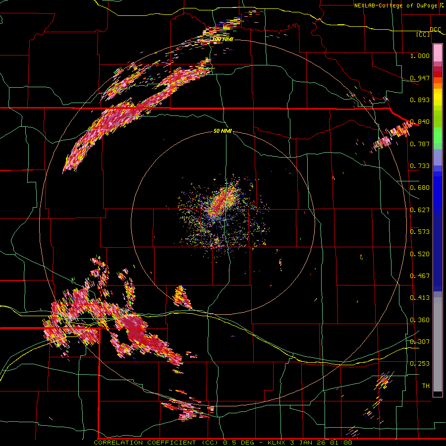Click the DCC label above the scale
This screenshot has height=446, width=446.
tap(435, 30)
